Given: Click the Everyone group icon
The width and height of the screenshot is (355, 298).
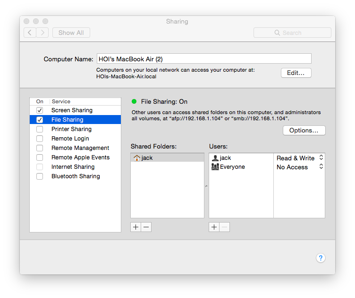Looking at the screenshot, I should coord(215,167).
